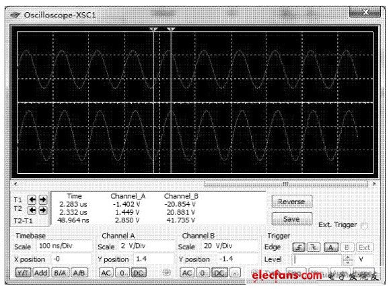Set Channel B coupling to 0
Screen dimensions: 389x289
(x=203, y=273)
